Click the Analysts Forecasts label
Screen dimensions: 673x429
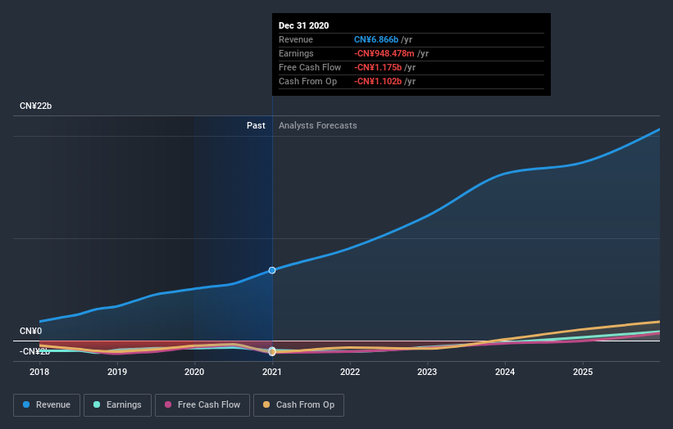(317, 125)
